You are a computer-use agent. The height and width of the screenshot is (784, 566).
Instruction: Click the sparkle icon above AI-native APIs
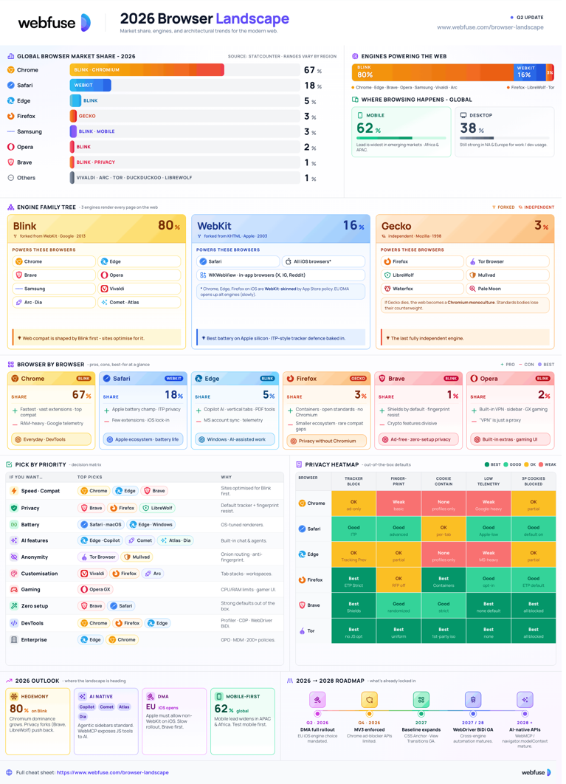point(525,700)
